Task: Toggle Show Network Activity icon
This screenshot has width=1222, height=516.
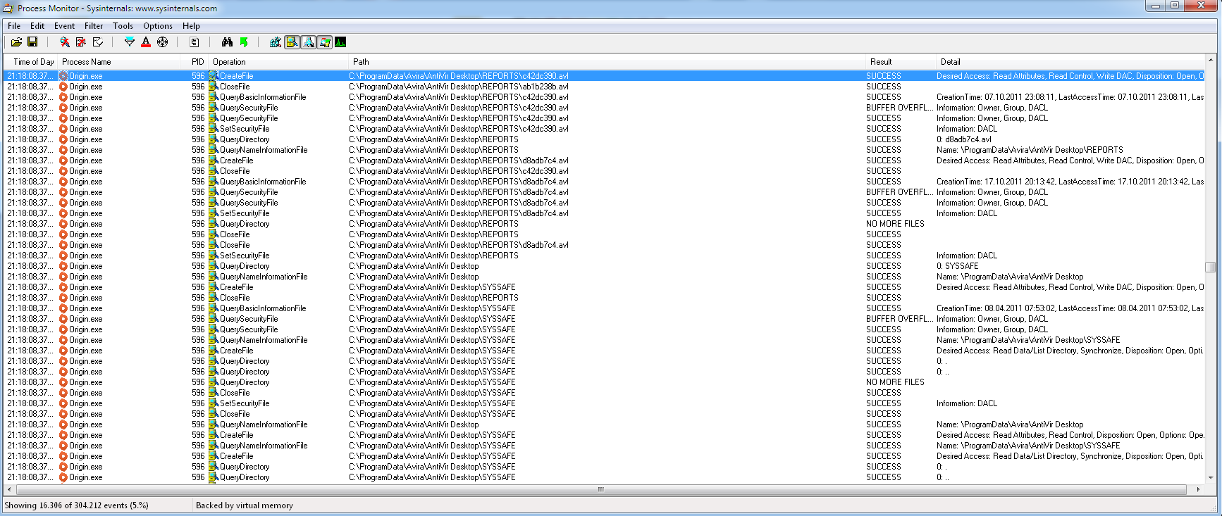Action: click(308, 42)
